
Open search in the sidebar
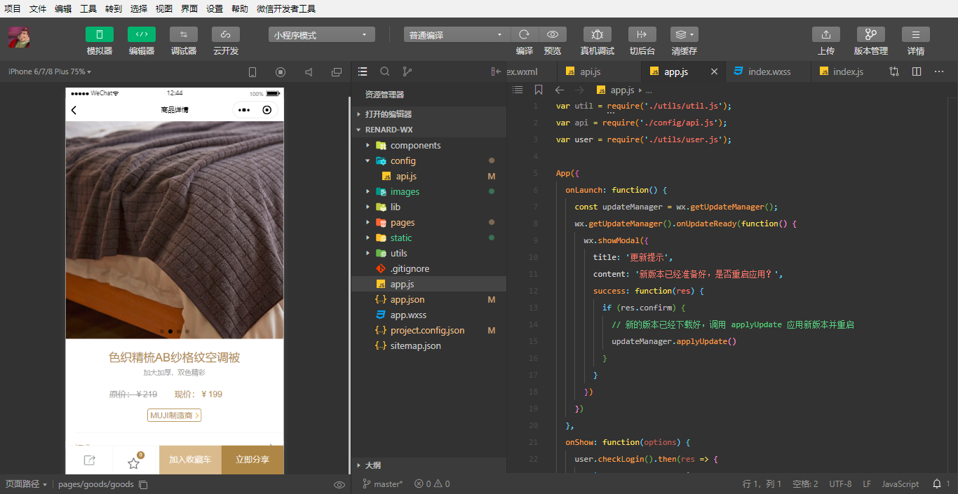[385, 71]
